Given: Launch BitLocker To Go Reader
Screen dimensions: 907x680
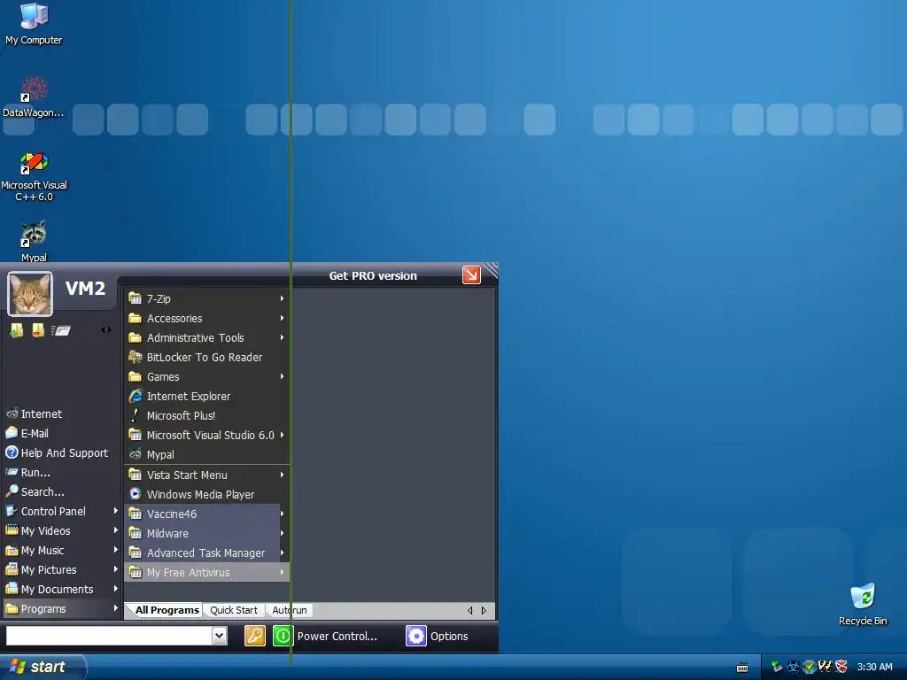Looking at the screenshot, I should [206, 357].
